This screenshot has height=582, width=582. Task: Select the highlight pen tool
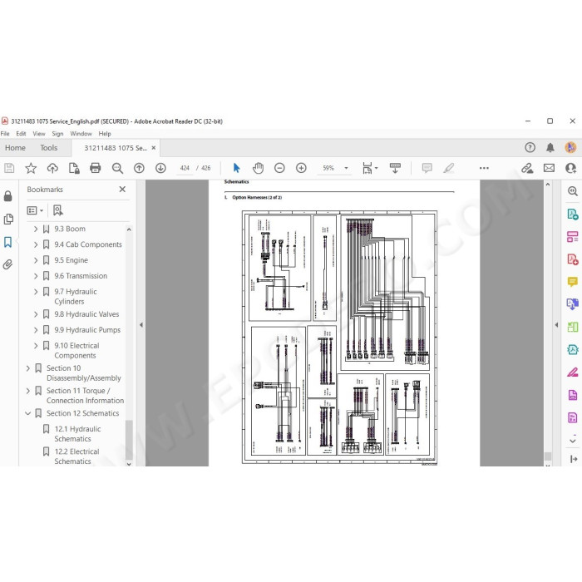click(448, 168)
